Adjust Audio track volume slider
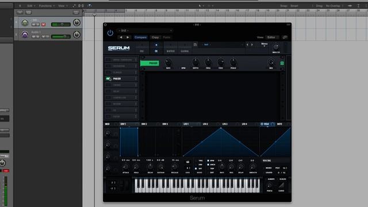 [61, 37]
